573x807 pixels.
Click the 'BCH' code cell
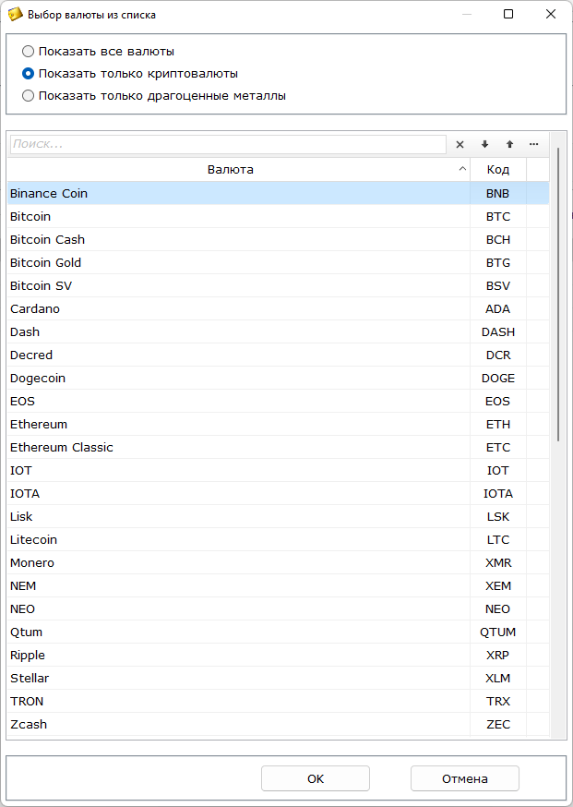[498, 240]
